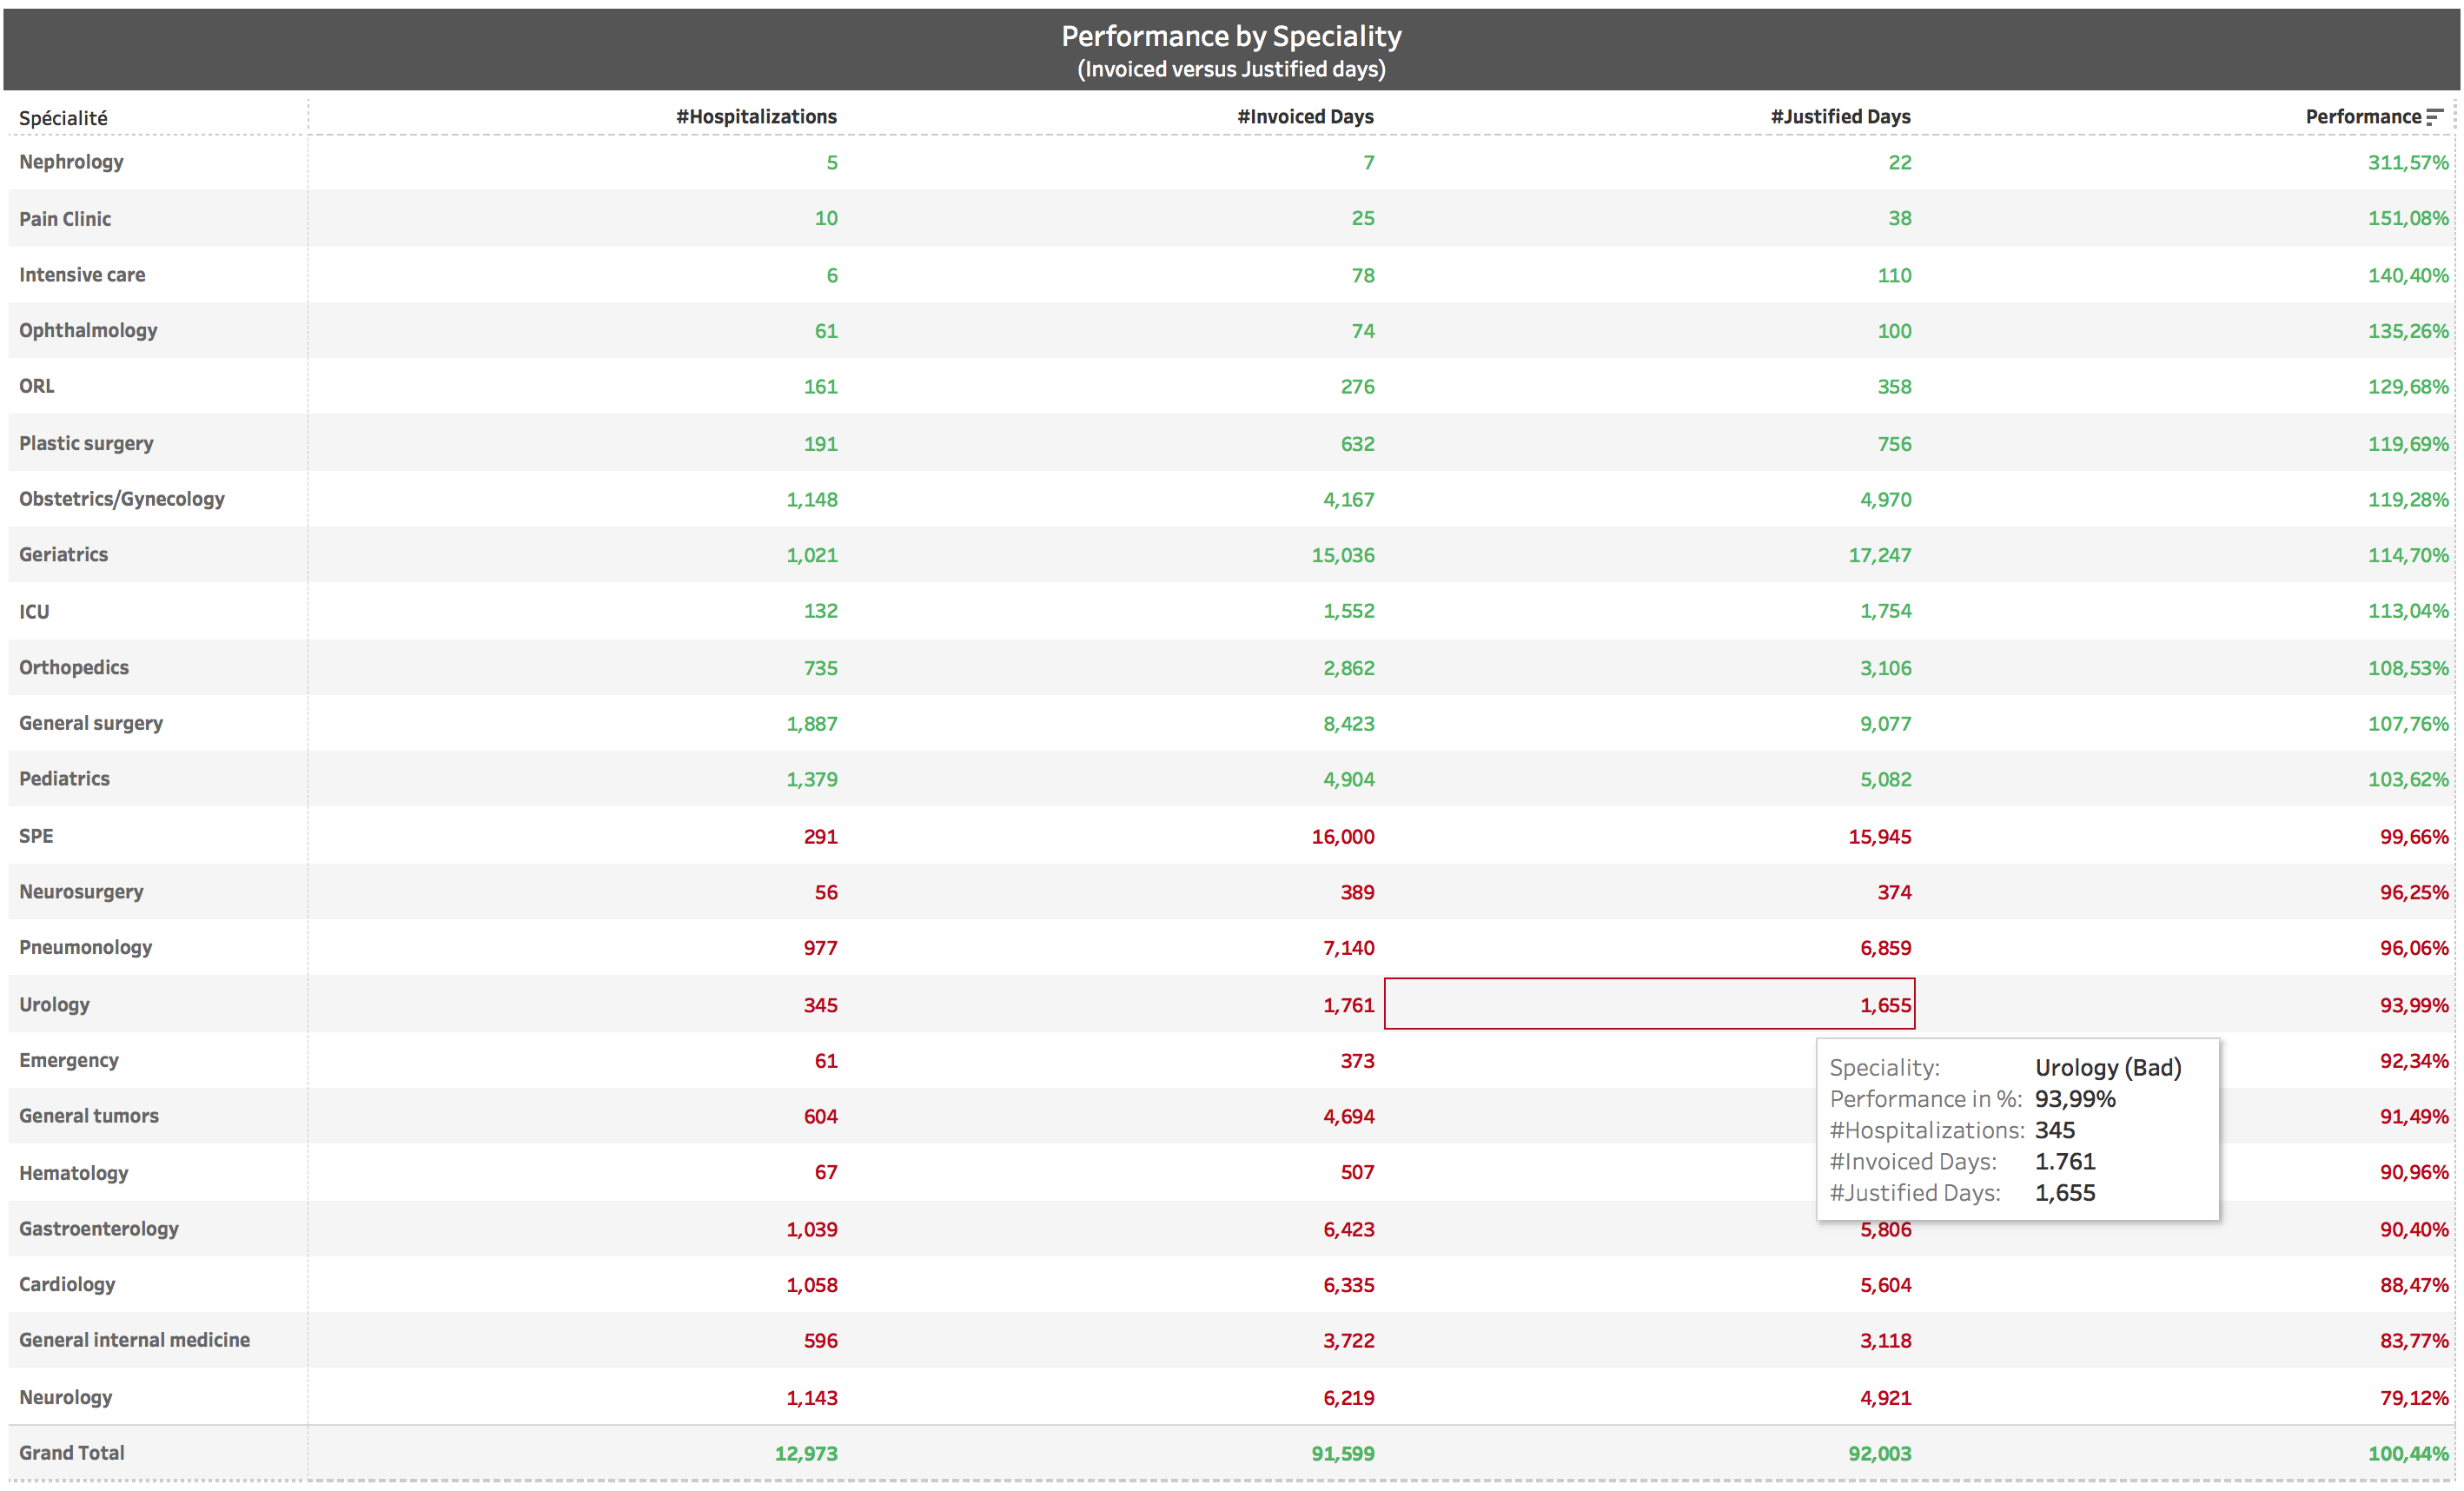Select the General surgery row label
The width and height of the screenshot is (2464, 1491).
[x=91, y=723]
